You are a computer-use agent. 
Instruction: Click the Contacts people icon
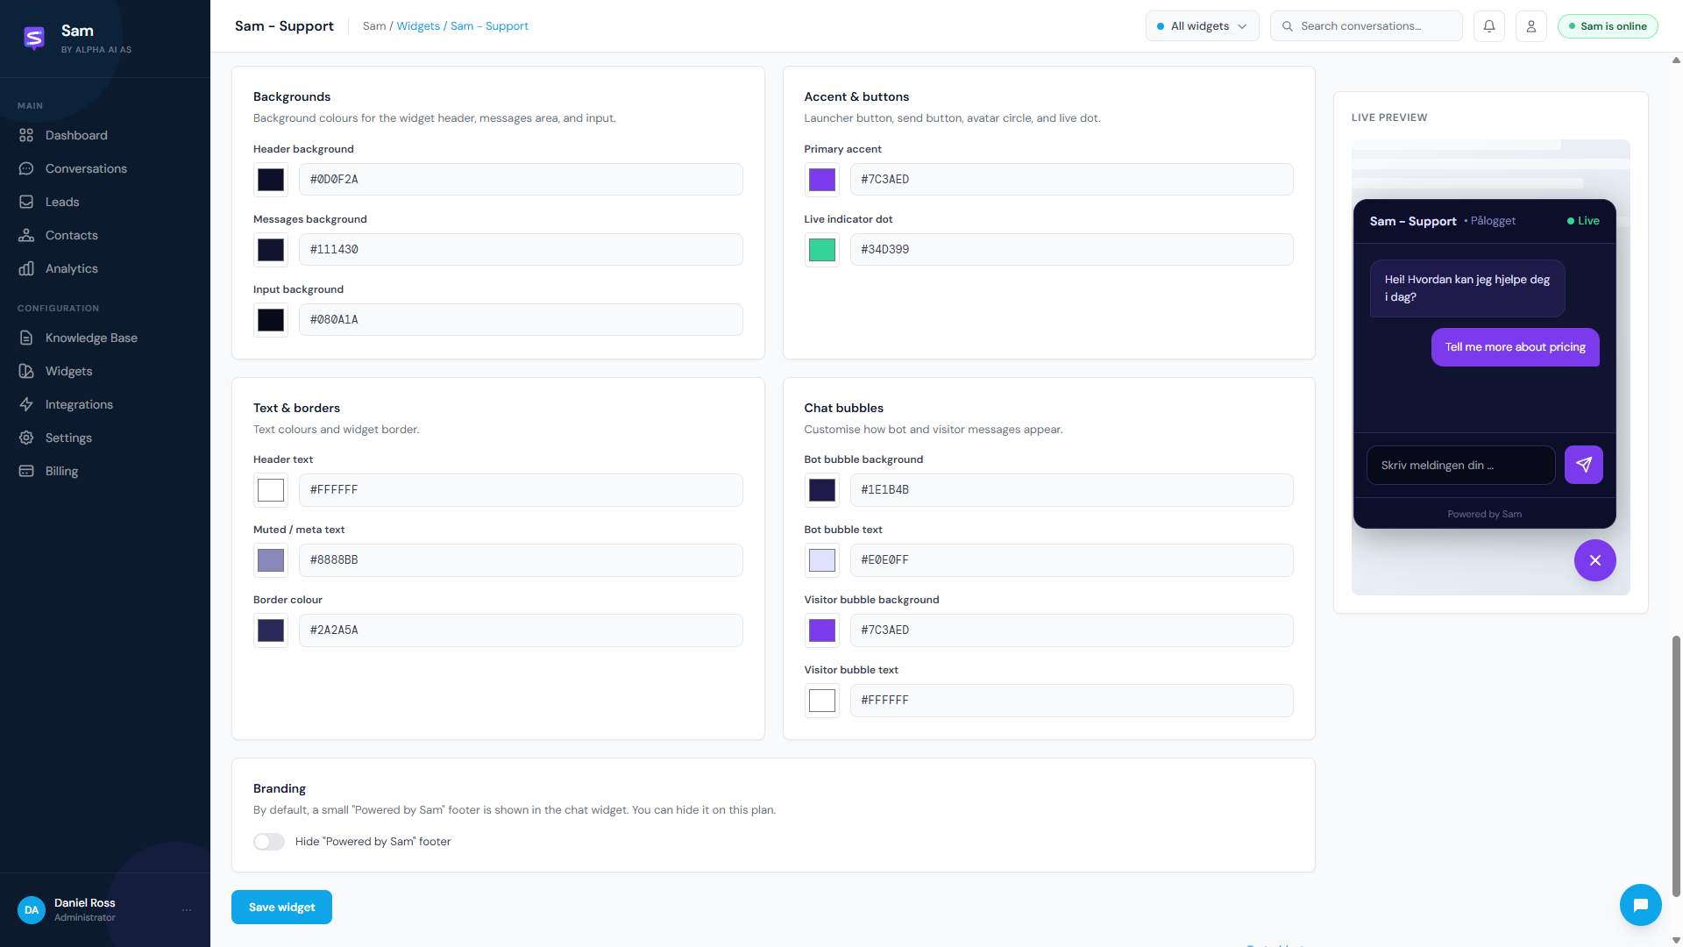coord(26,235)
